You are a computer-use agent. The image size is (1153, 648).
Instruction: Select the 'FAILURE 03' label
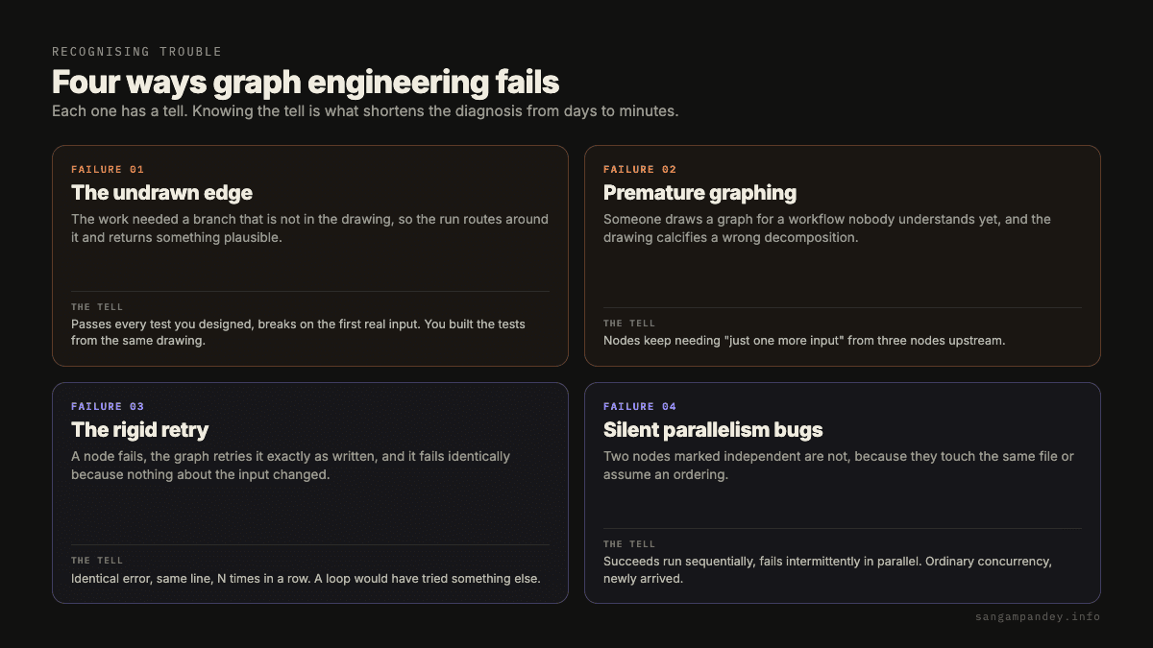[108, 407]
